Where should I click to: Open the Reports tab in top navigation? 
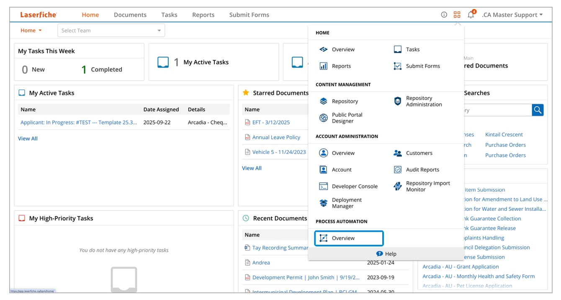(203, 15)
